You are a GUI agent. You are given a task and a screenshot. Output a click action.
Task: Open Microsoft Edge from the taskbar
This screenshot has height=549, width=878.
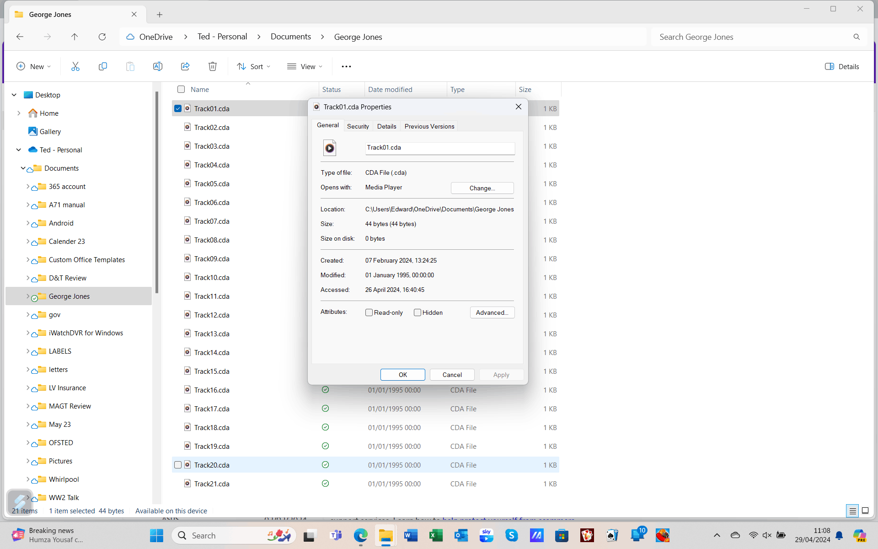[x=360, y=535]
